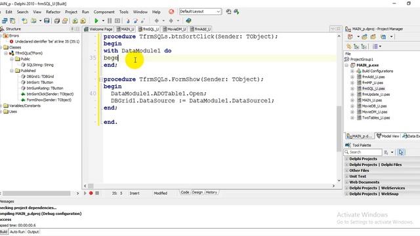Click the red globe icon beside Help
Viewport: 420px width, 236px height.
point(171,12)
